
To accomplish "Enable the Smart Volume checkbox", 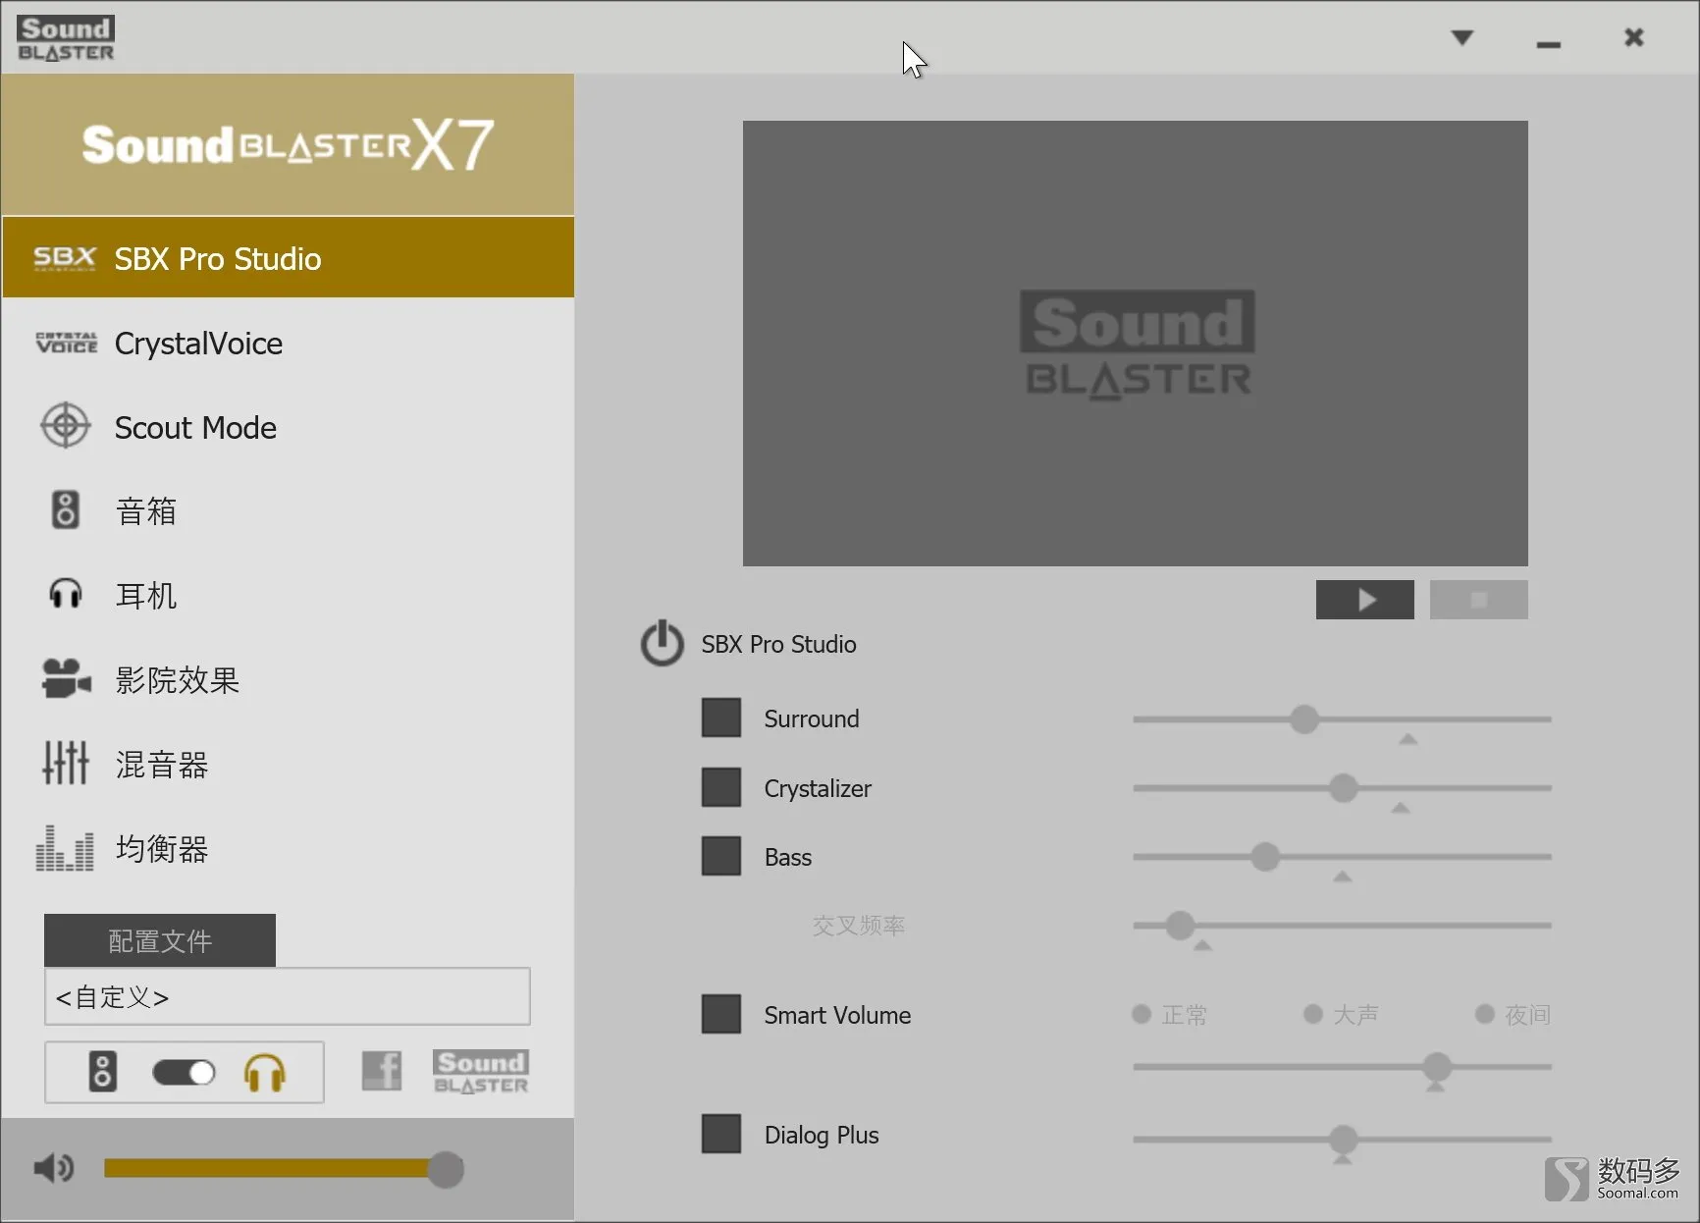I will [721, 1014].
